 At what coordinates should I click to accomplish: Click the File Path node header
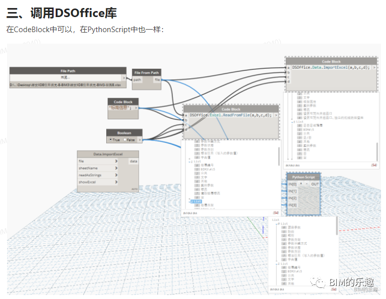(x=68, y=71)
